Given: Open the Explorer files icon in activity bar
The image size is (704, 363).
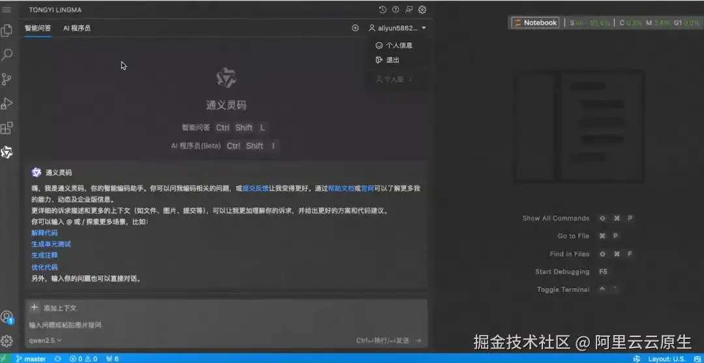Looking at the screenshot, I should pos(7,31).
